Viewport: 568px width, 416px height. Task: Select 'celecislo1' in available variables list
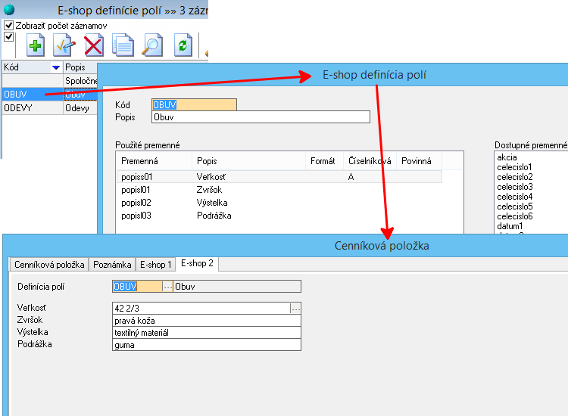point(515,167)
